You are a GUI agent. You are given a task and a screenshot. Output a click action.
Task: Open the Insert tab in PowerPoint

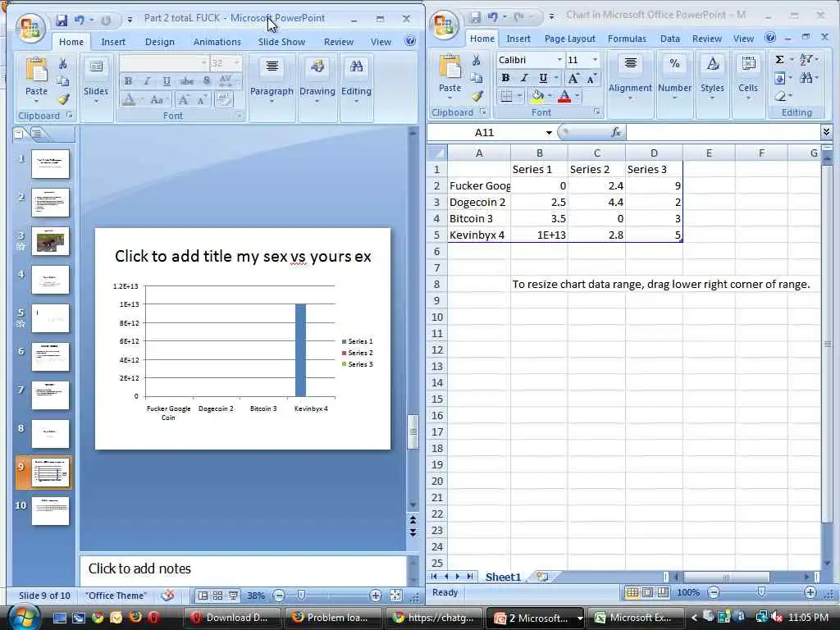(x=113, y=42)
